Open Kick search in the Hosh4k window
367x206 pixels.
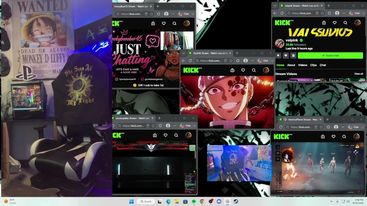[254, 70]
